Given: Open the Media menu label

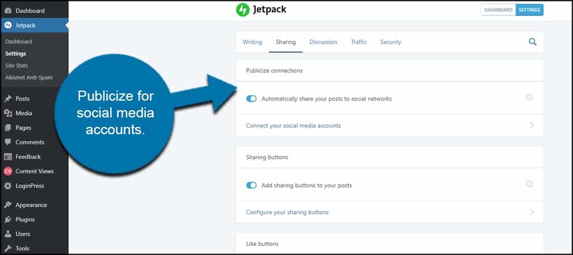Looking at the screenshot, I should 24,114.
